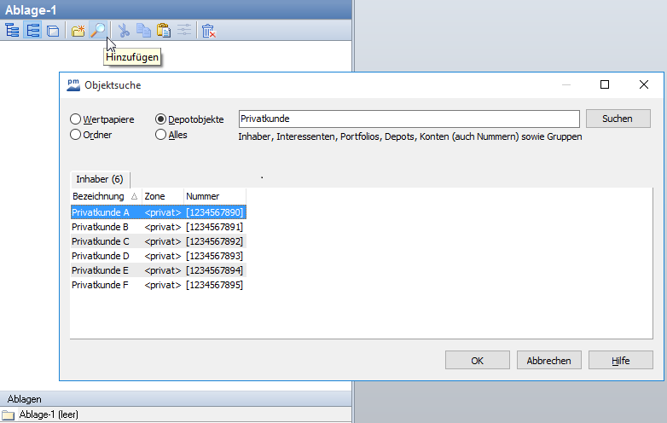Select the Ordner radio button
Screen dimensions: 667x423
pyautogui.click(x=76, y=135)
